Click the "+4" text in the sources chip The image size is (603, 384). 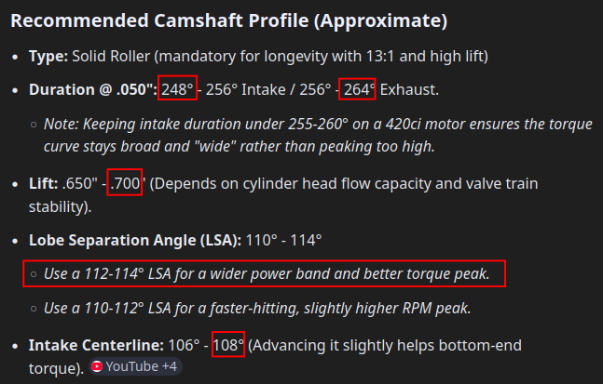[x=169, y=367]
